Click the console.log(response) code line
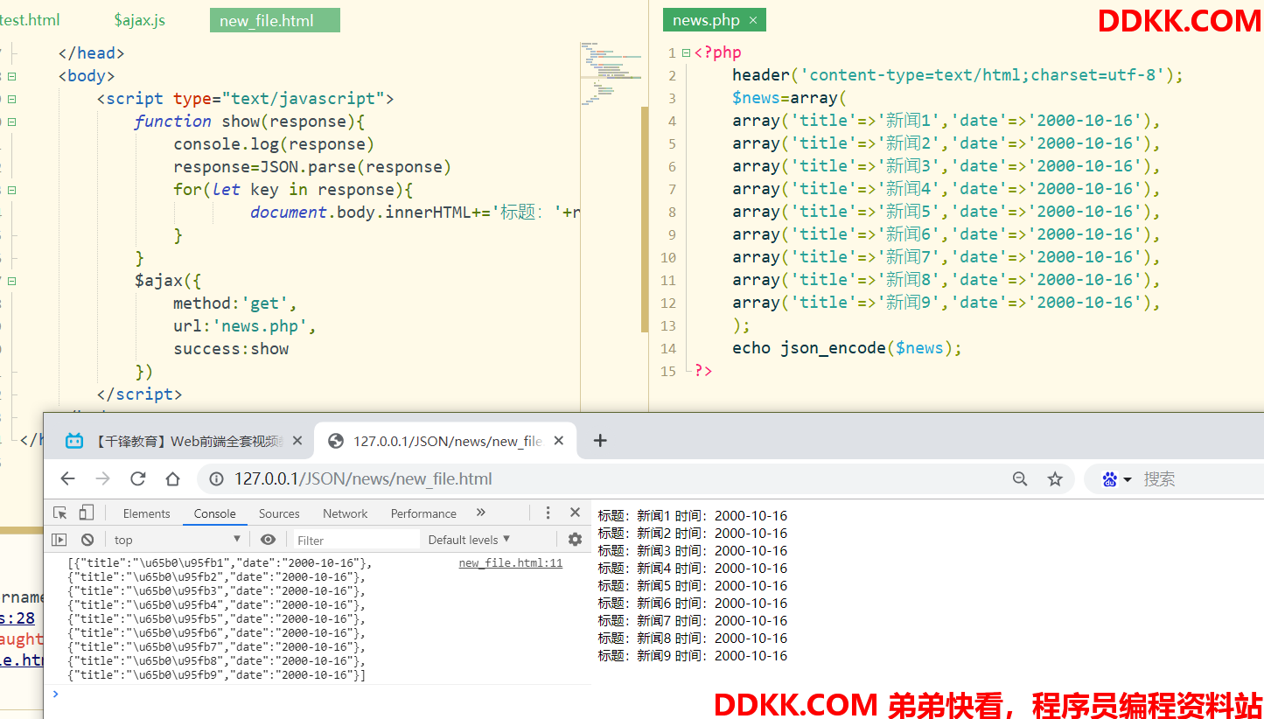Screen dimensions: 1264x719 point(274,144)
